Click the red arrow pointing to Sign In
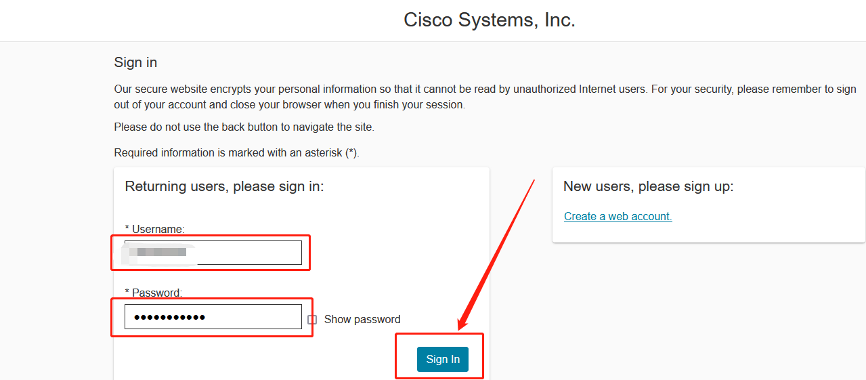Viewport: 866px width, 380px height. point(498,251)
